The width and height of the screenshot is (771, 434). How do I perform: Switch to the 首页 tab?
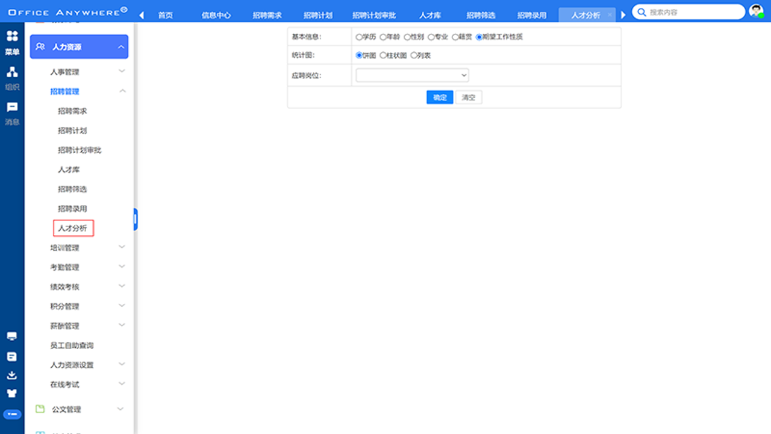coord(166,15)
